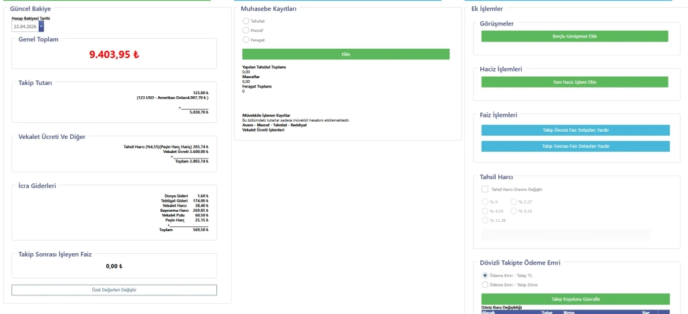This screenshot has height=314, width=688.
Task: Click Takip Öncesi Faiz Detayları Yazdır
Action: click(574, 130)
